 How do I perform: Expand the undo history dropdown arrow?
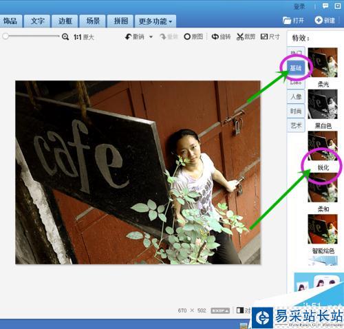(151, 36)
